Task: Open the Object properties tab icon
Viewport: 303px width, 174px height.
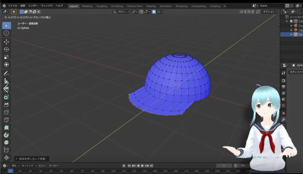Action: coord(283,113)
